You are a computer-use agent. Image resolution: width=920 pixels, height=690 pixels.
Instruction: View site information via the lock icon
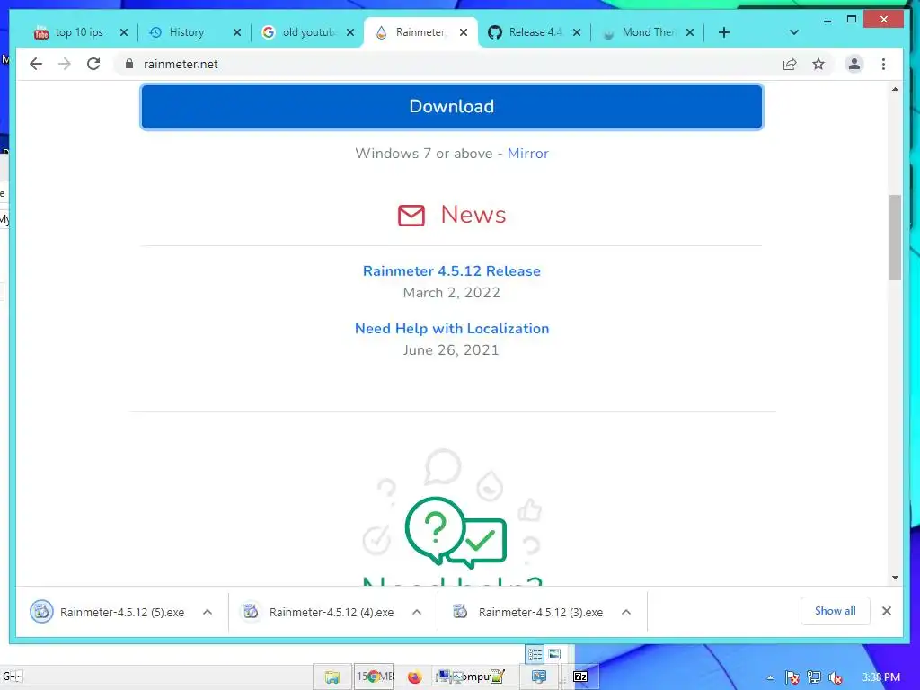(x=129, y=64)
